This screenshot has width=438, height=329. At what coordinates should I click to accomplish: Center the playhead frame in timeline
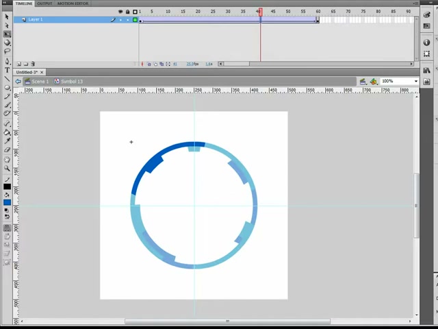click(142, 64)
